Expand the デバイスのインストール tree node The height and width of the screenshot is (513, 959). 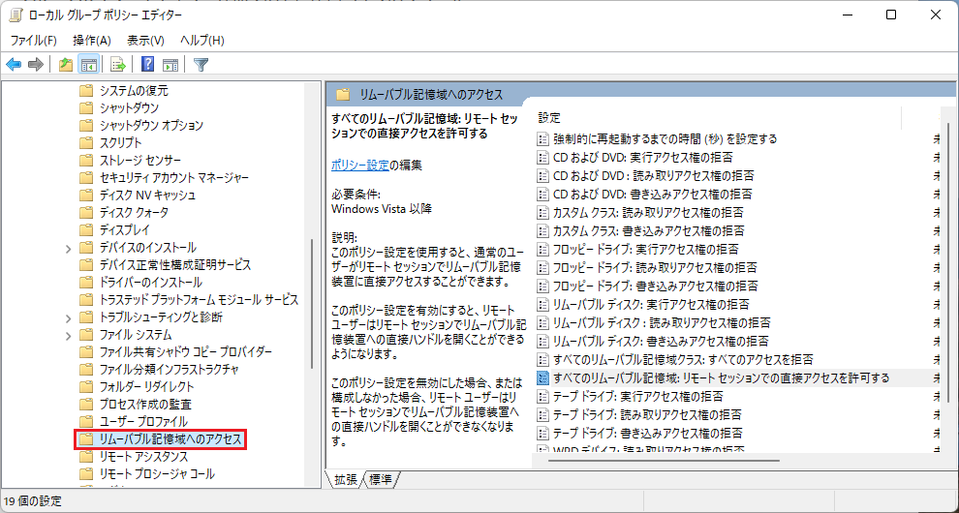[68, 248]
